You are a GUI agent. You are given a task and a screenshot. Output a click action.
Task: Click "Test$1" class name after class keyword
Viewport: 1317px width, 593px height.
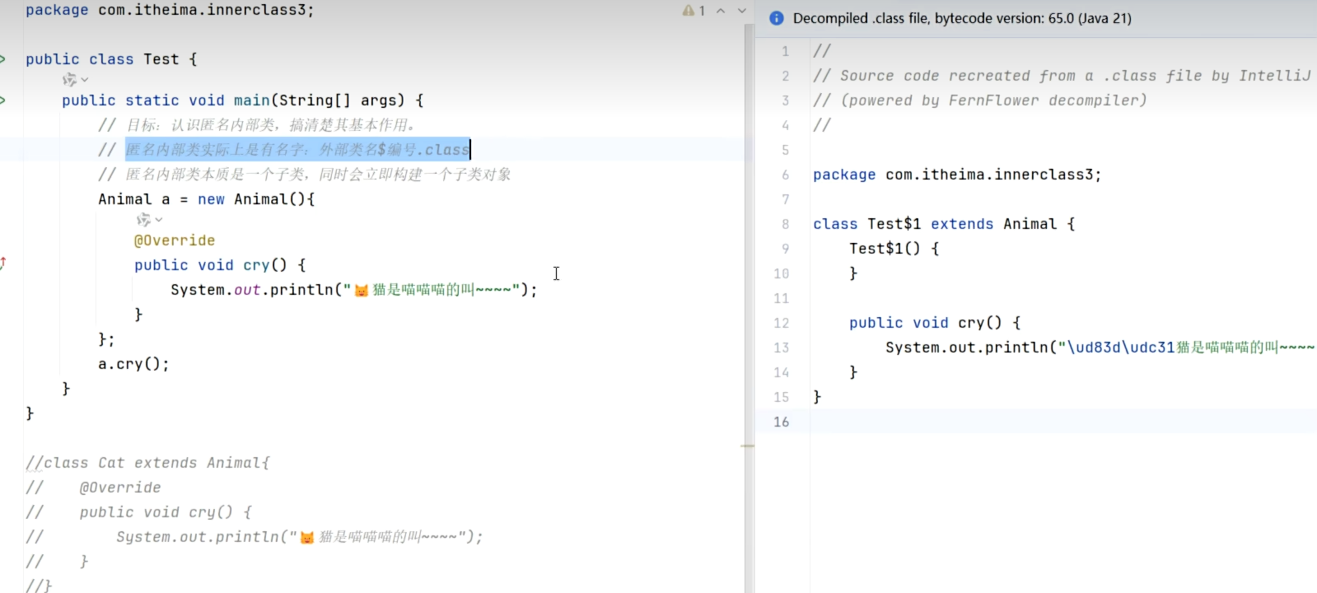click(x=894, y=224)
